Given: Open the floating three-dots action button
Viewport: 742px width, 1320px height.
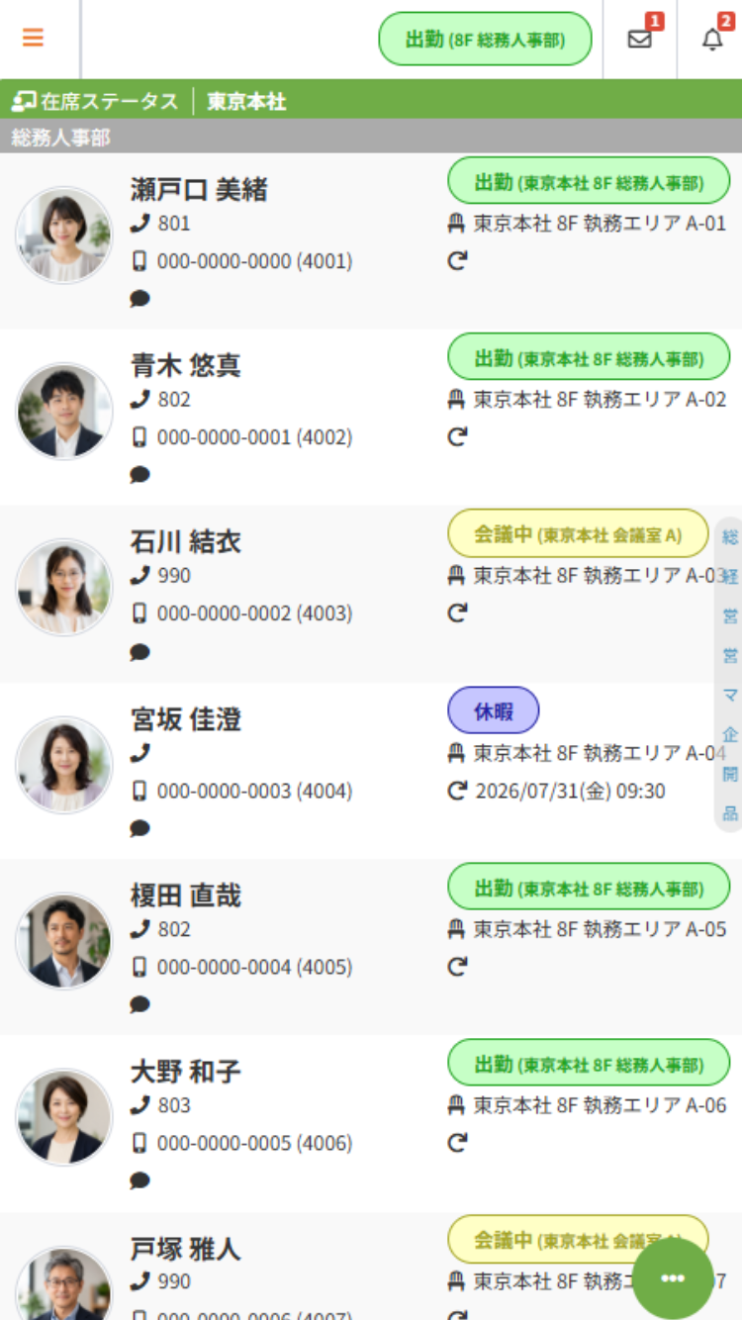Looking at the screenshot, I should tap(673, 1278).
